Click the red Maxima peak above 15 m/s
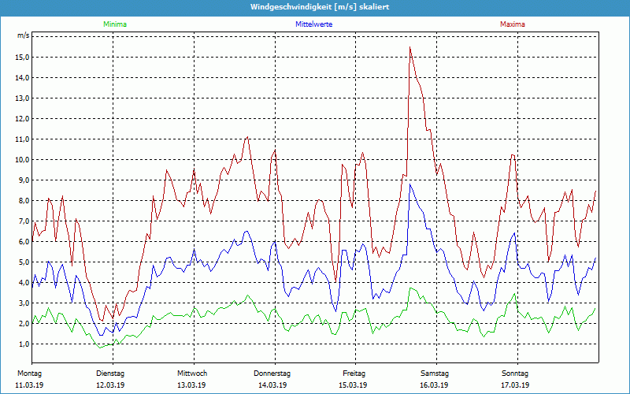 (409, 47)
